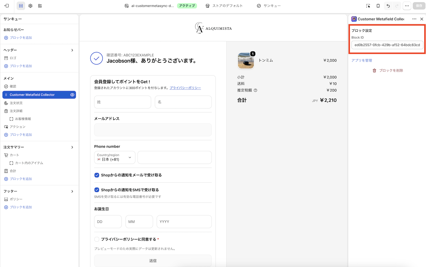Select the アクション item

15,127
